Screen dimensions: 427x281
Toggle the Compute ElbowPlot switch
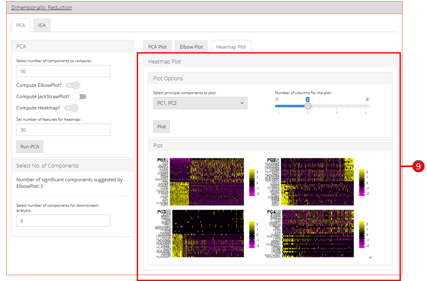pyautogui.click(x=73, y=85)
